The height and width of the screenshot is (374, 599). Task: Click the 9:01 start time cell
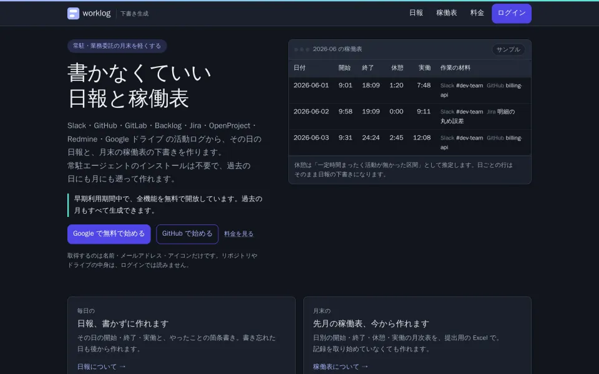click(x=345, y=85)
